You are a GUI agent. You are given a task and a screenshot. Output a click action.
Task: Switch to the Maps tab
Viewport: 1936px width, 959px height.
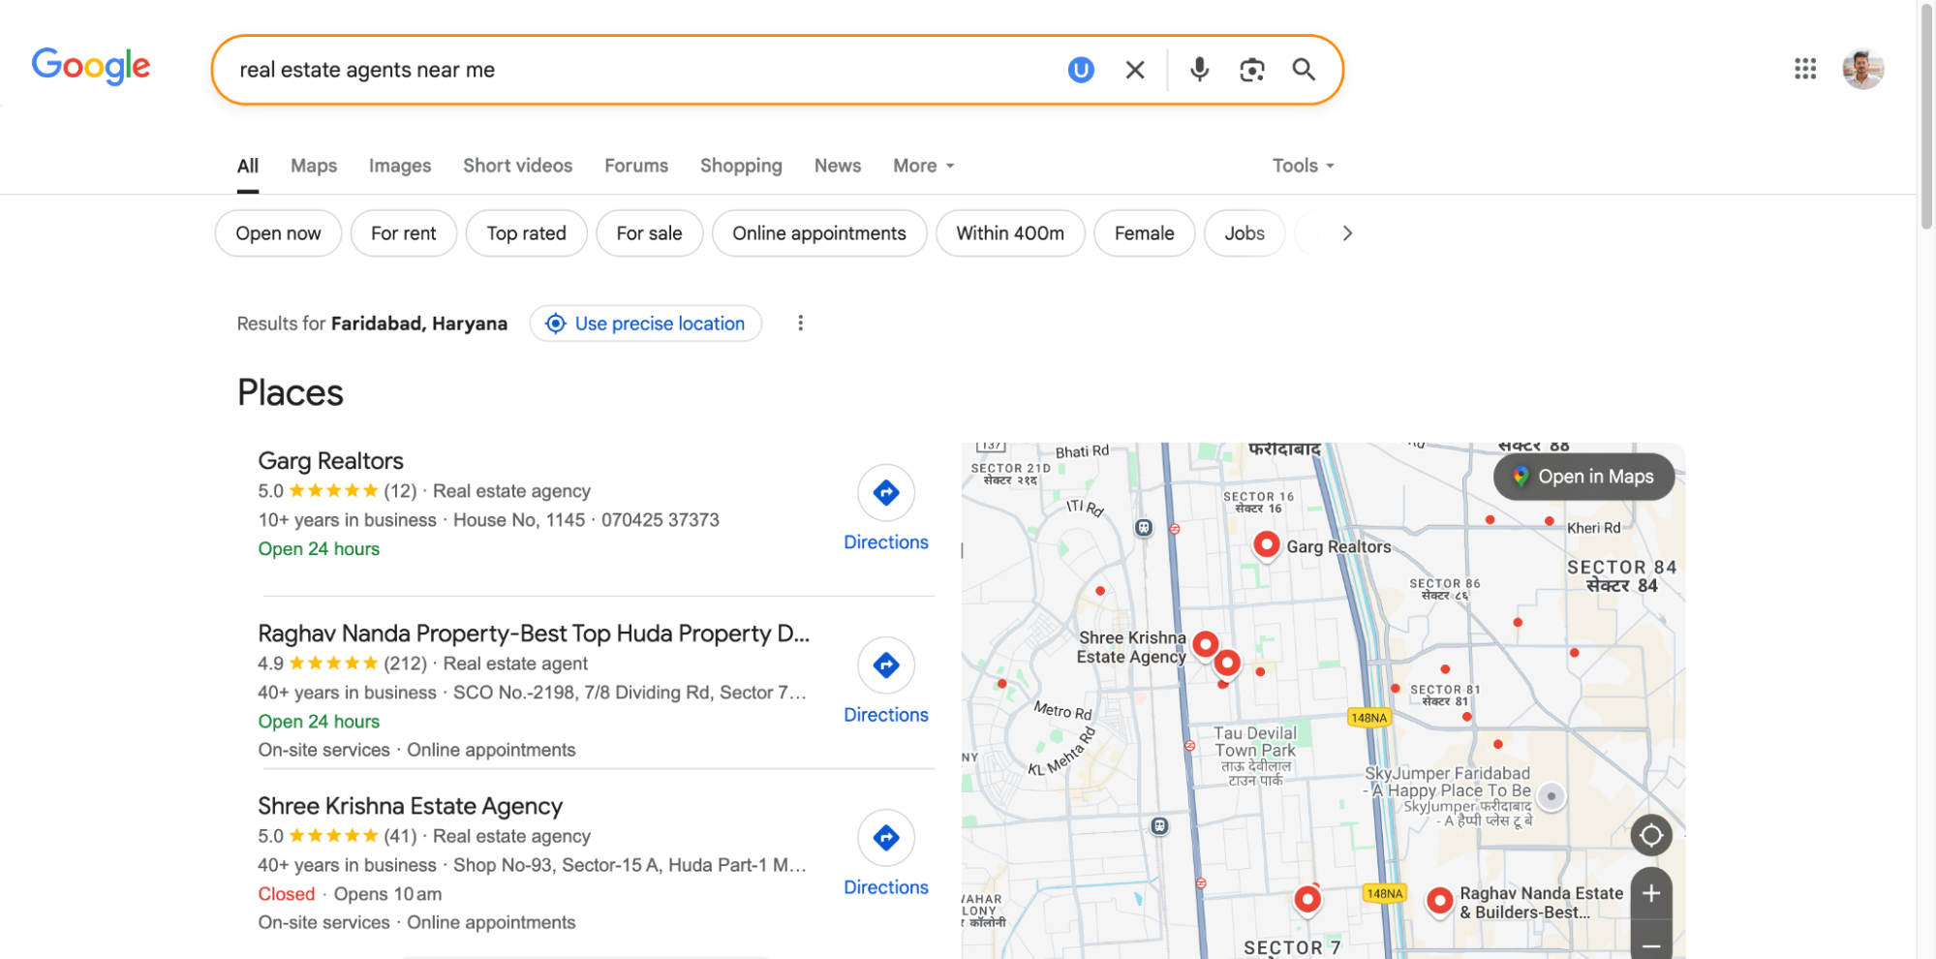313,165
